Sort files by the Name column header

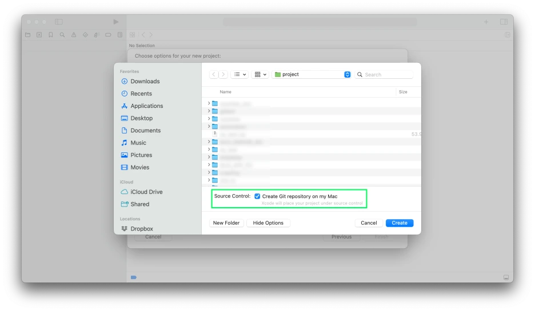tap(226, 92)
